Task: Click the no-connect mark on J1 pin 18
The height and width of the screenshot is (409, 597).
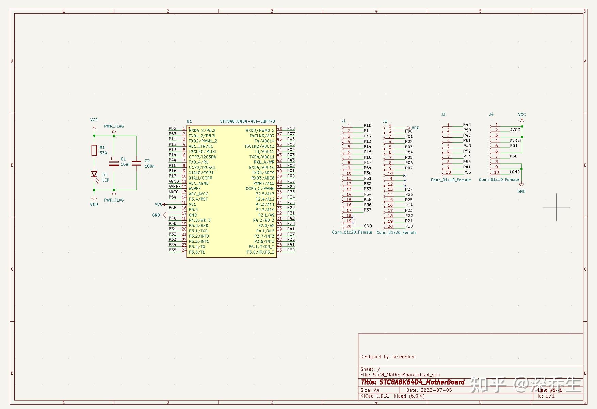Action: pyautogui.click(x=353, y=217)
